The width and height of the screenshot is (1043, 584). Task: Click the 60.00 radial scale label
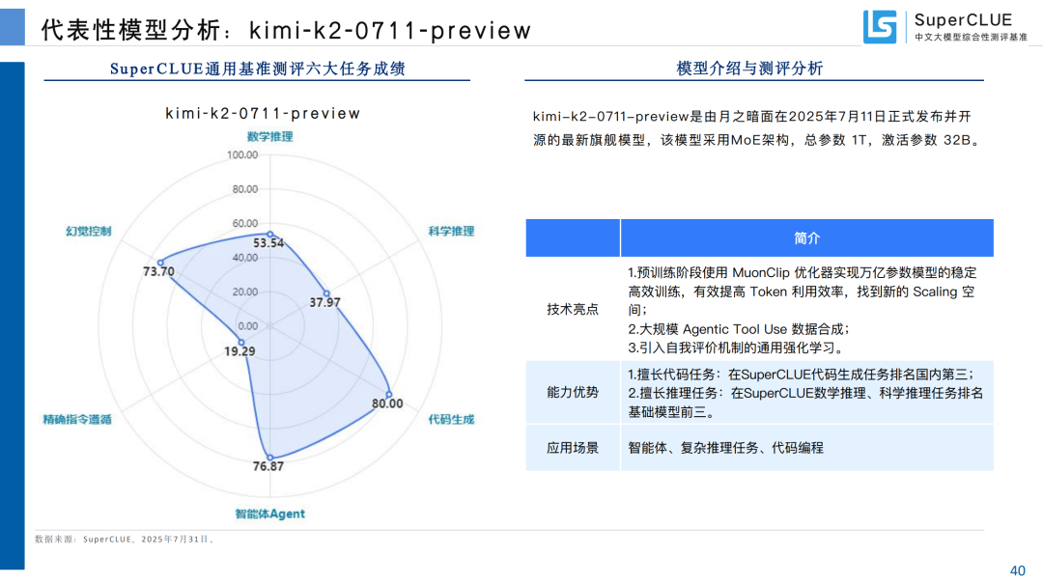click(x=244, y=224)
